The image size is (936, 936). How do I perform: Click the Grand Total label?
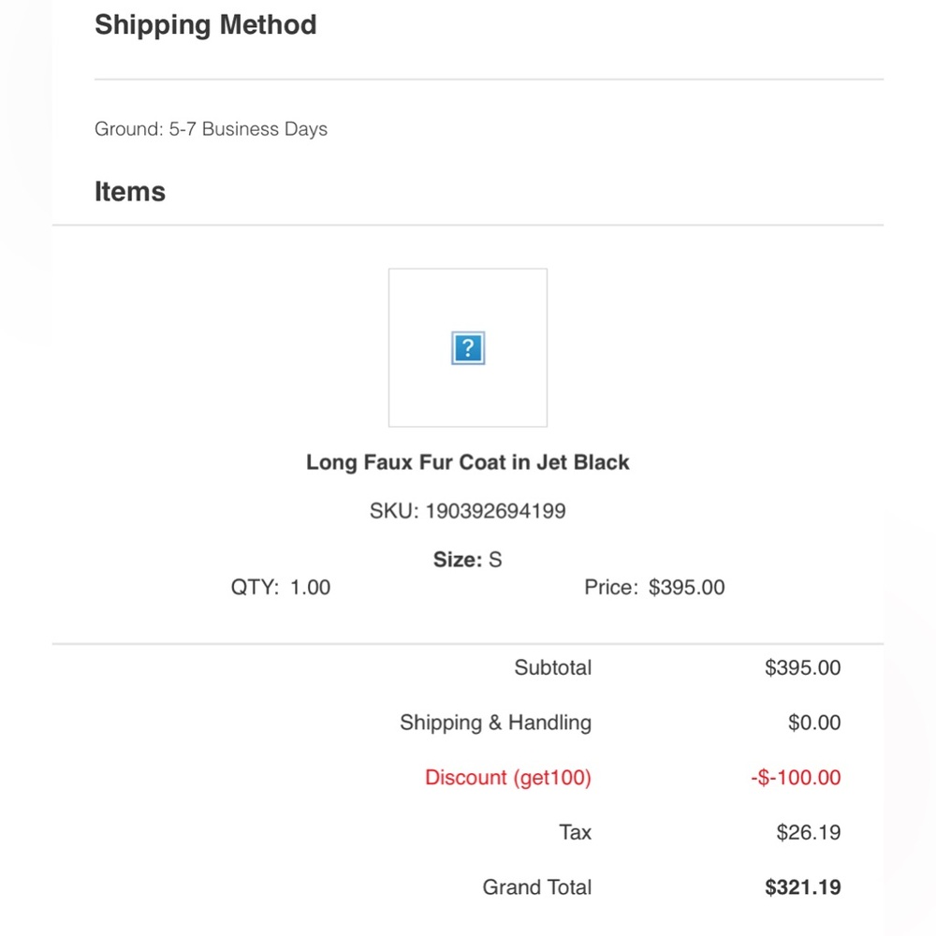537,887
